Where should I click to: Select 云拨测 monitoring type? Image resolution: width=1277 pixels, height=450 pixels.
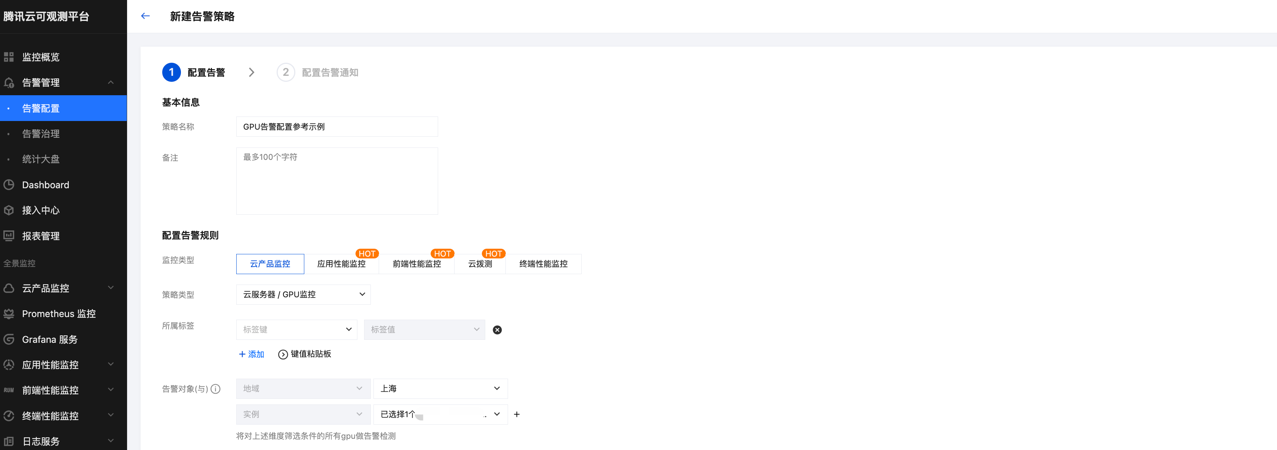(x=480, y=264)
